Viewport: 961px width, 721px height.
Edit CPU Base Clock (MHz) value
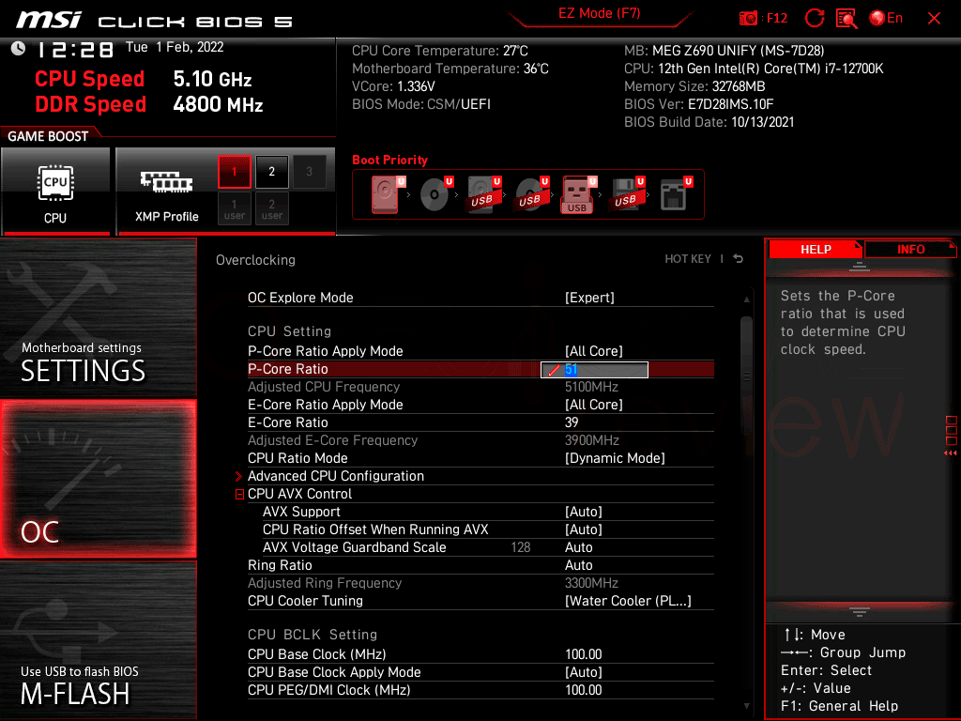pos(584,654)
